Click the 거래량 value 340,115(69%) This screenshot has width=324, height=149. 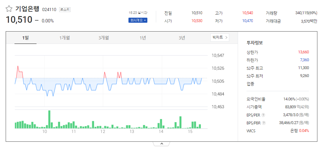pos(306,13)
